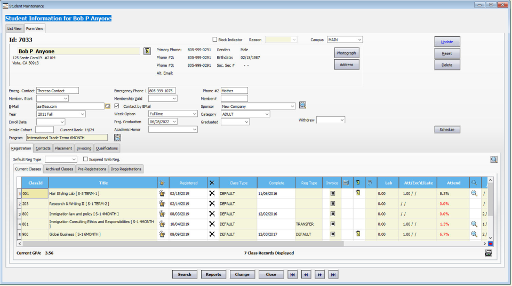Click the Search button
Screen dimensions: 512x286
tap(185, 275)
